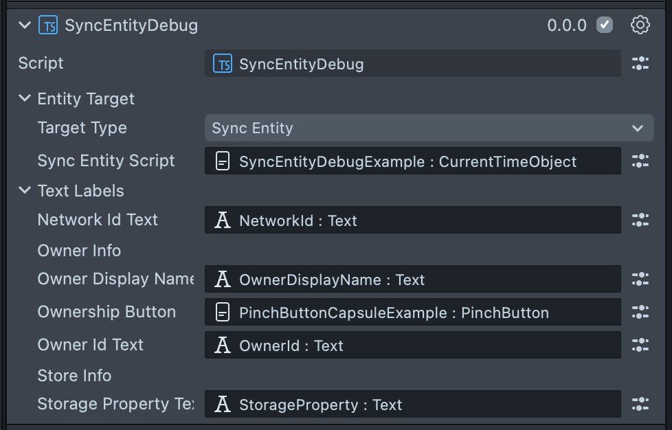Select the StorageProperty : Text reference
This screenshot has height=430, width=672.
(x=412, y=405)
